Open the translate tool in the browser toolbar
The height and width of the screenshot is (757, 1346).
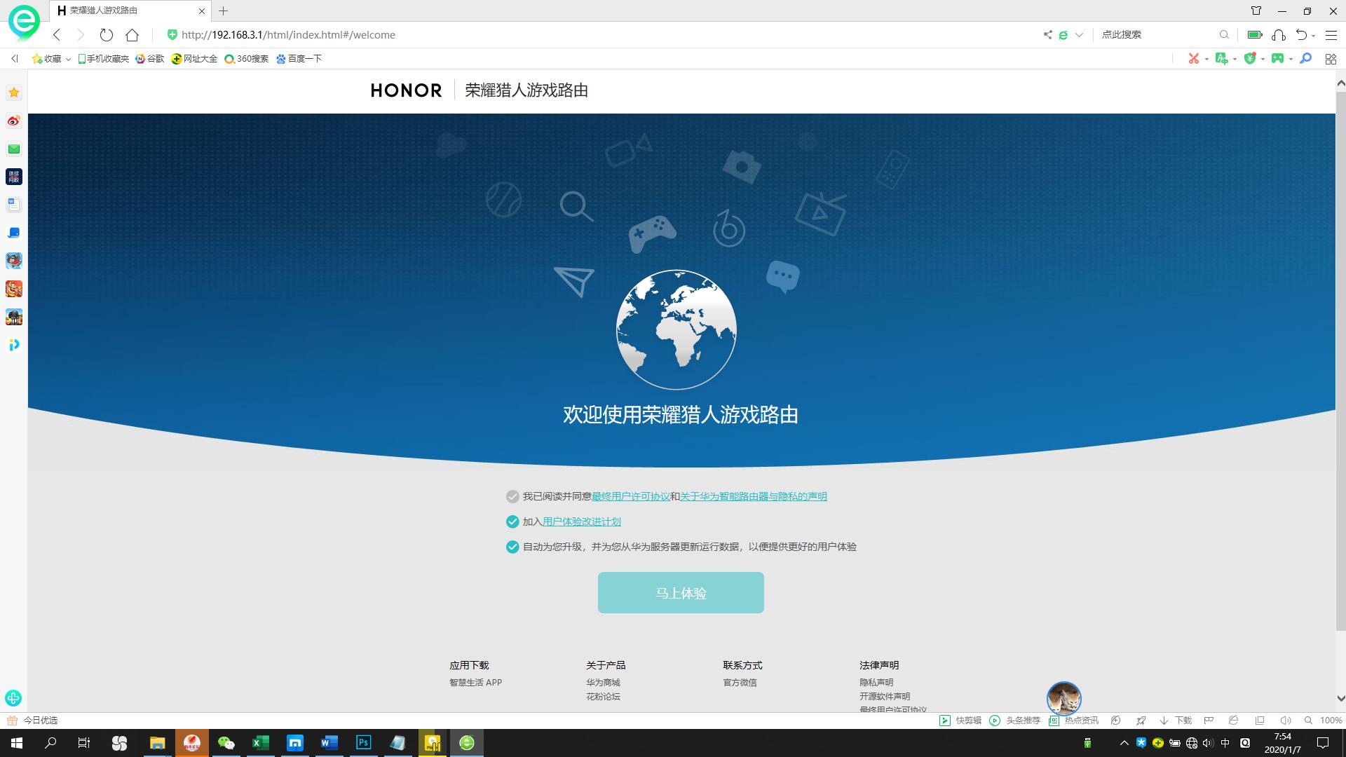click(1222, 59)
